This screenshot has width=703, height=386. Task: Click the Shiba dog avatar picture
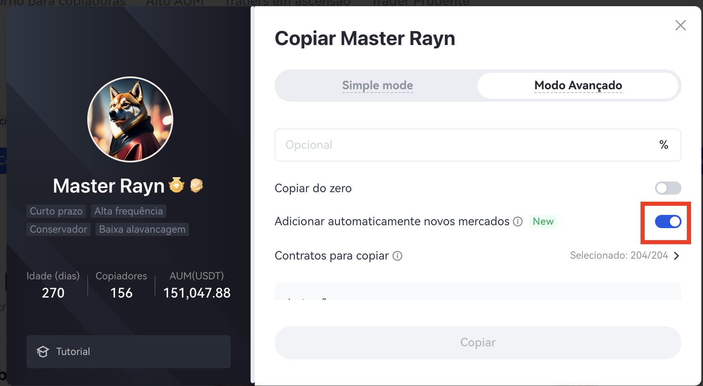tap(130, 119)
